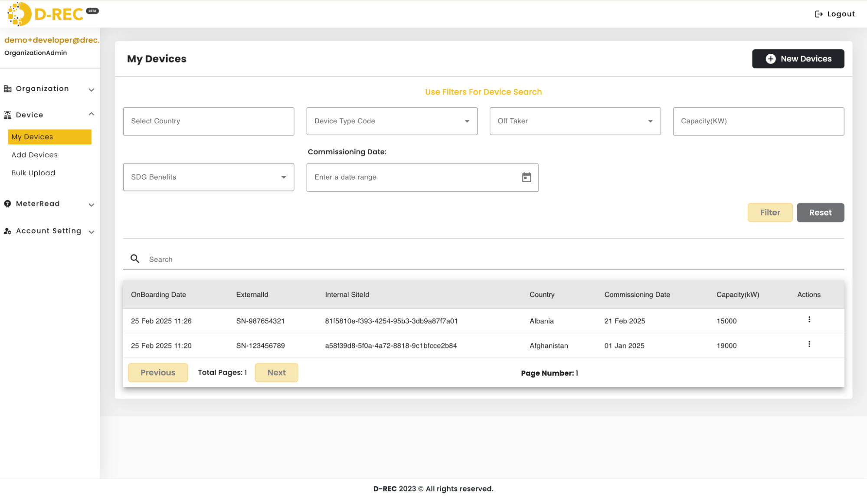Open the Organization menu item
The height and width of the screenshot is (499, 867).
(49, 89)
